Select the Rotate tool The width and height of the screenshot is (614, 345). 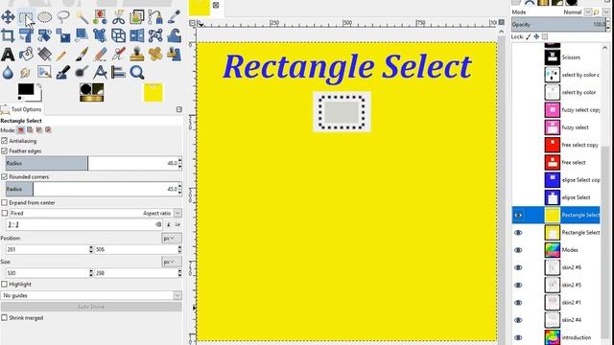click(x=26, y=35)
